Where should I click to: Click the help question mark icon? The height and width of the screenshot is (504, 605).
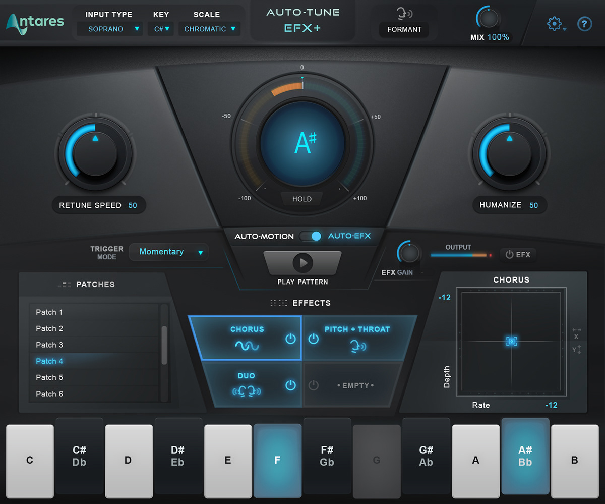click(x=584, y=24)
